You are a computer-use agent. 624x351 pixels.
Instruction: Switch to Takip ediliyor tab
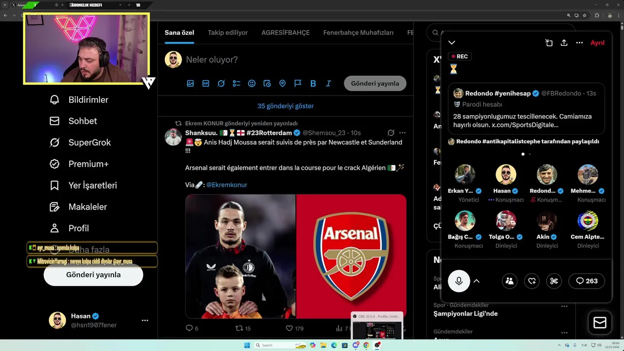click(228, 33)
